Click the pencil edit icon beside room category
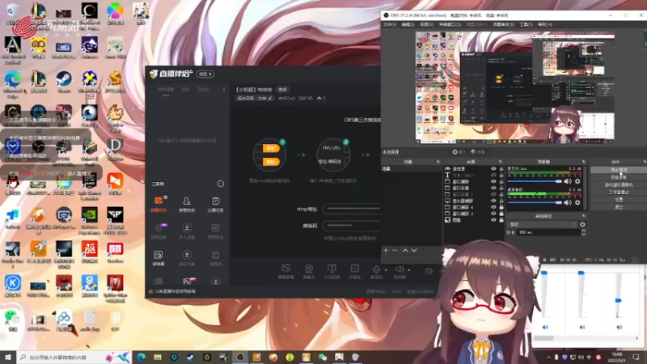 click(270, 98)
